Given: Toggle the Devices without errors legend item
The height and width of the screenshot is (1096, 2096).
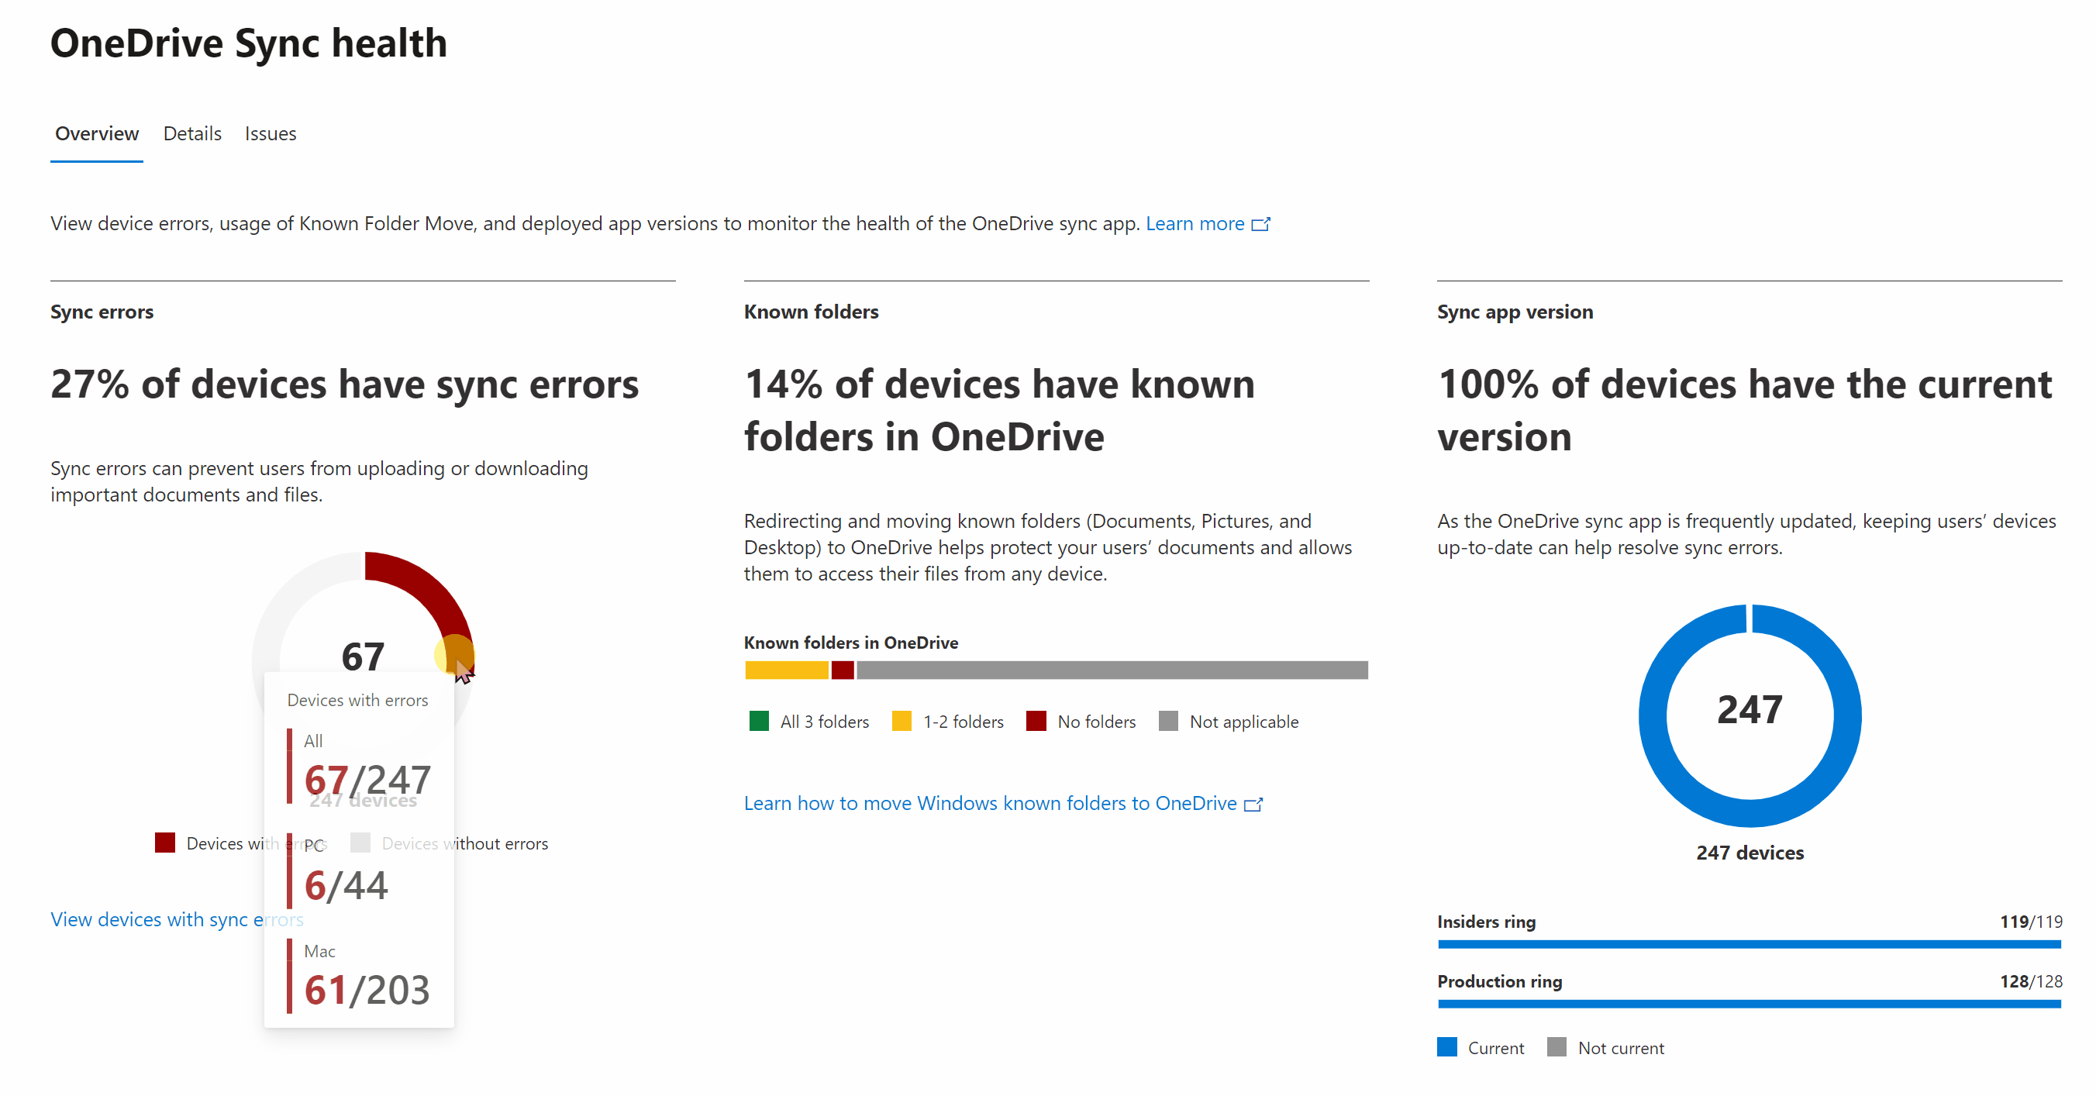Looking at the screenshot, I should coord(360,843).
